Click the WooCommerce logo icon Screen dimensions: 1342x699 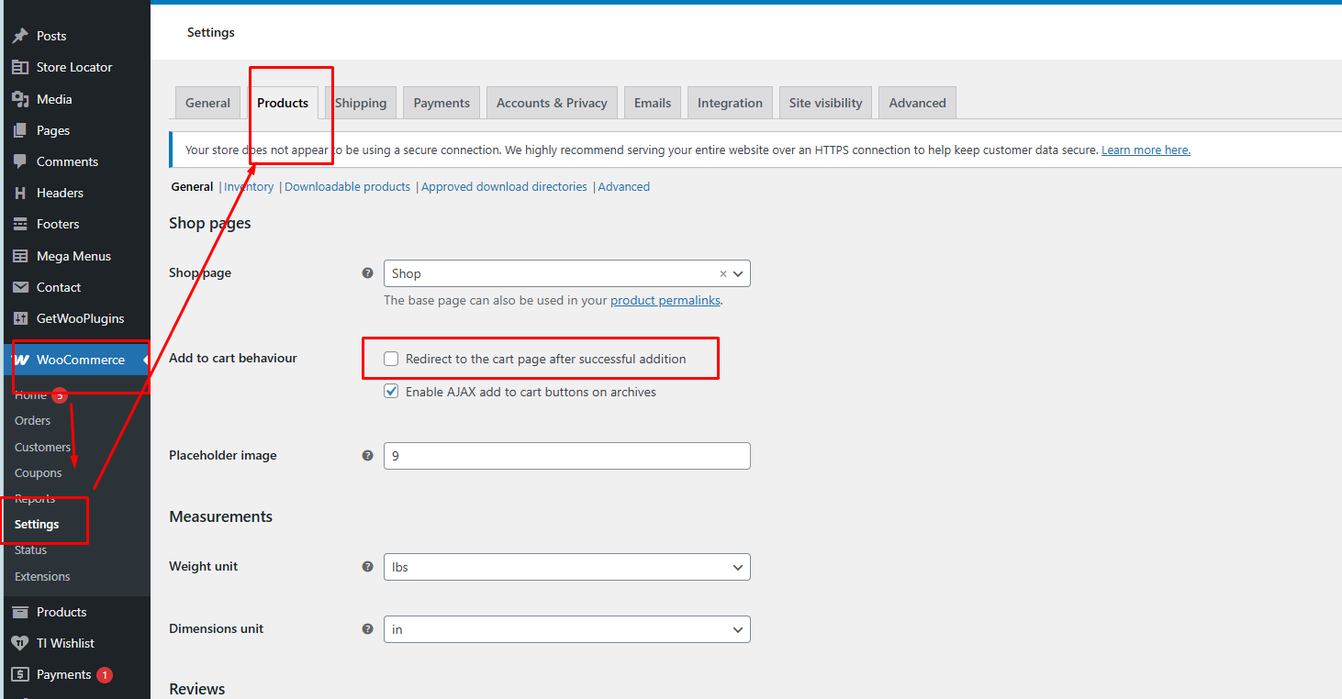click(x=20, y=360)
